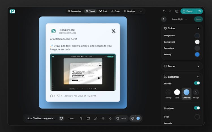Click the tweet date January 7th, 2025
Screen dimensions: 212x132
click(80, 96)
